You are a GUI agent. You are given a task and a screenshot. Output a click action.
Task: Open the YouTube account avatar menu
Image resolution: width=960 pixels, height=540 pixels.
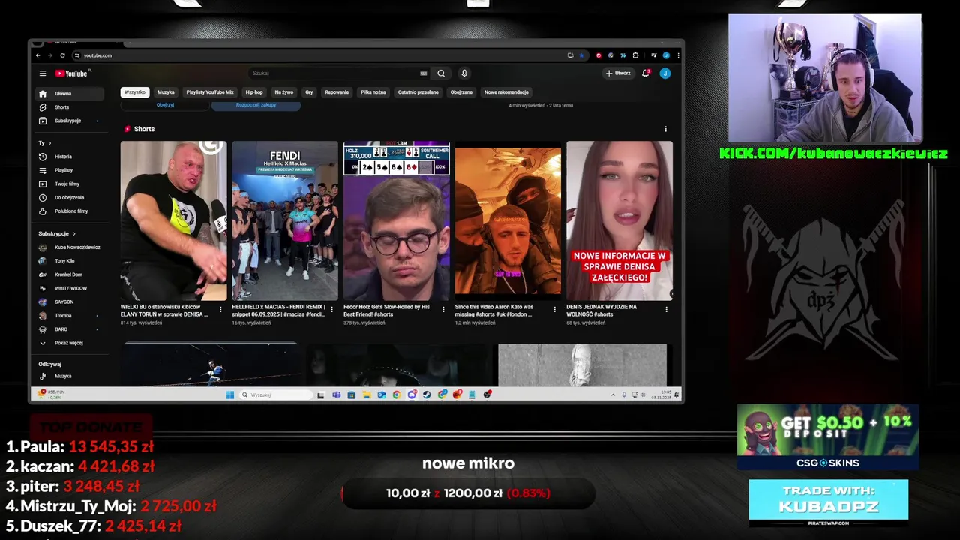[665, 73]
